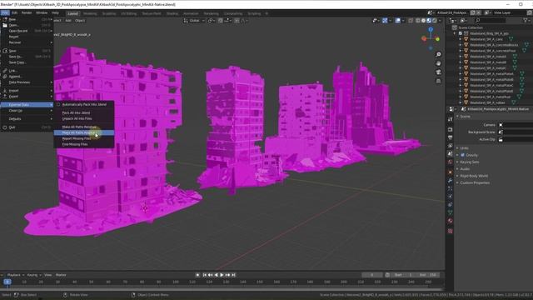
Task: Toggle collection exclude checkbox in outliner
Action: click(x=461, y=33)
